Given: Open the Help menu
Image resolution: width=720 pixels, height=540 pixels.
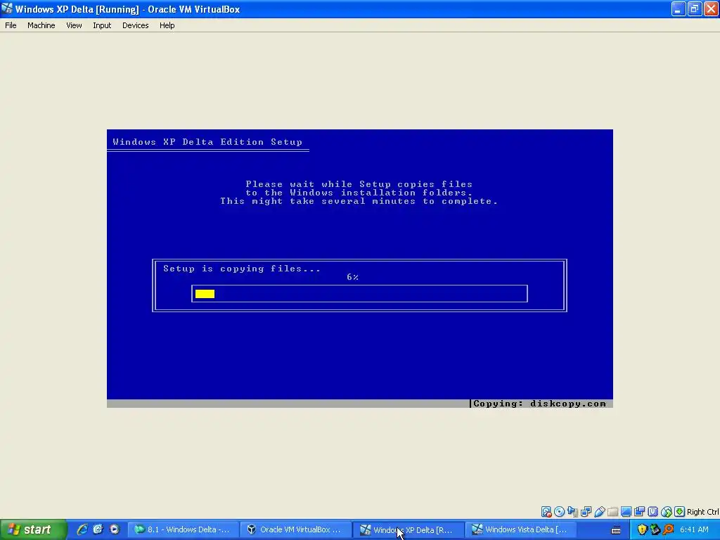Looking at the screenshot, I should tap(167, 25).
